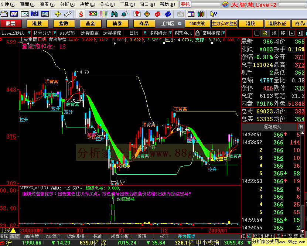The image size is (307, 246).
Task: Open the F10资料 button
Action: pyautogui.click(x=68, y=33)
